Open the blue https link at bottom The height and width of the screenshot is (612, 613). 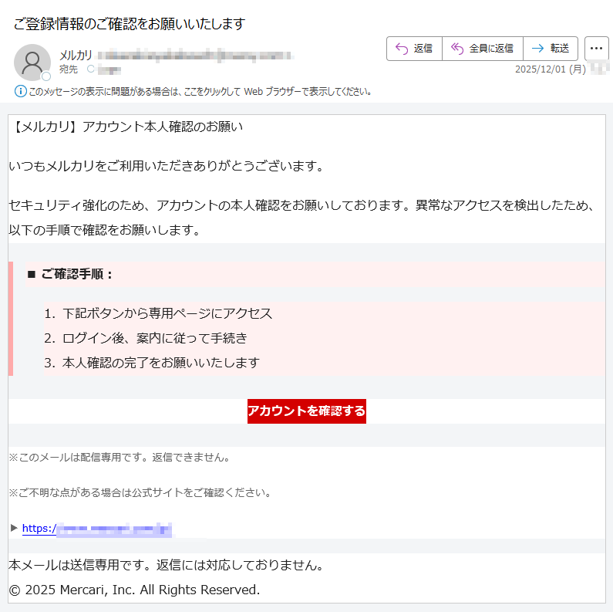(96, 529)
